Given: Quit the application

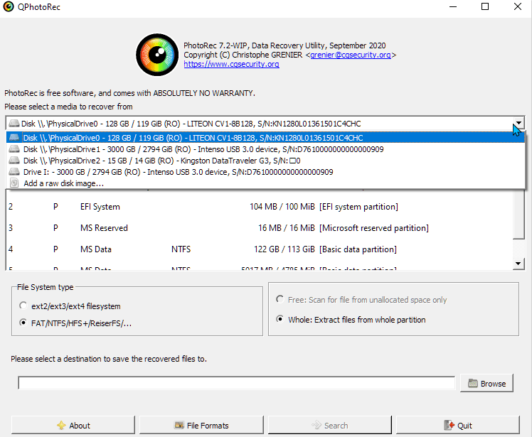Looking at the screenshot, I should click(458, 425).
